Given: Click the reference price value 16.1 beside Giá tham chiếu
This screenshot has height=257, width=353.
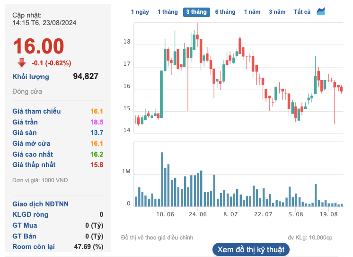Looking at the screenshot, I should pyautogui.click(x=97, y=111).
